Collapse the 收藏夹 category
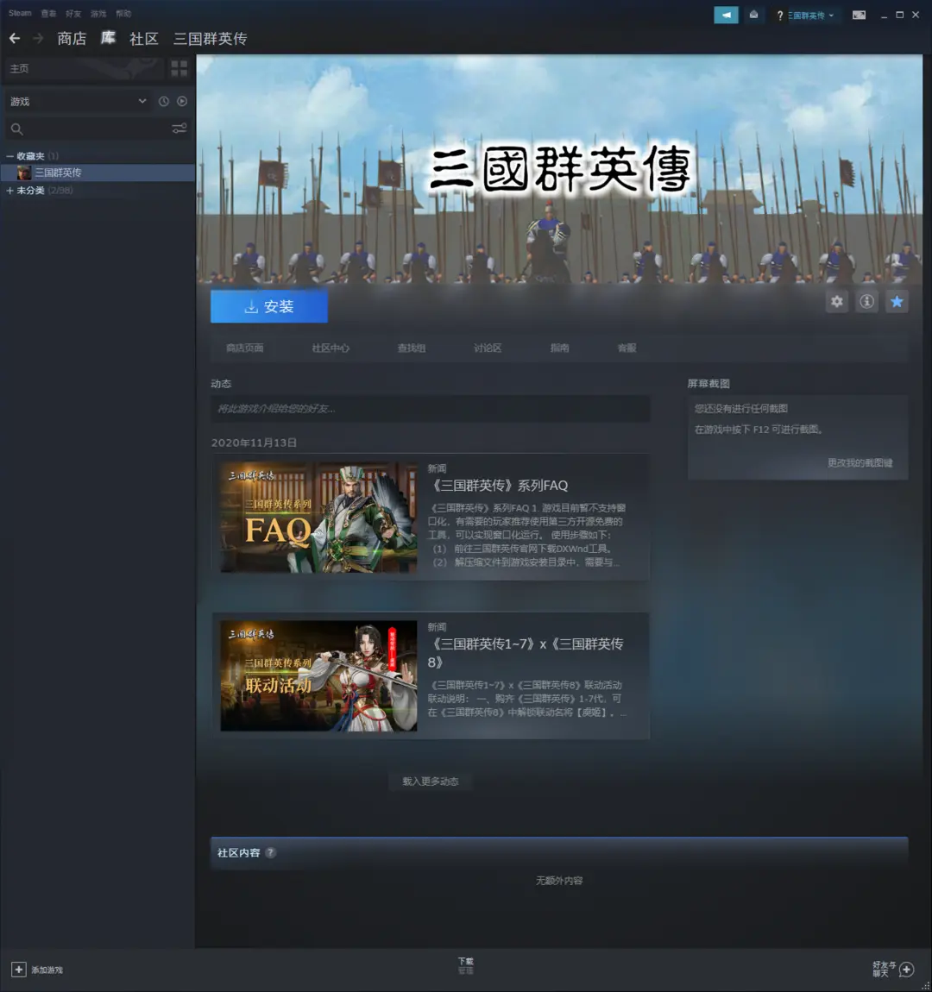The image size is (932, 992). [x=9, y=155]
